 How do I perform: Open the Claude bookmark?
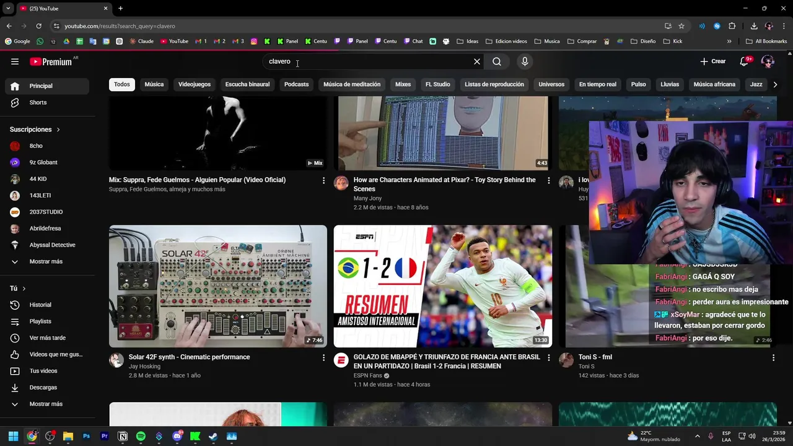(141, 42)
